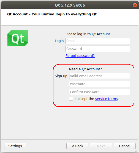Click the resize grip in window corner
The image size is (139, 153).
[x=137, y=151]
